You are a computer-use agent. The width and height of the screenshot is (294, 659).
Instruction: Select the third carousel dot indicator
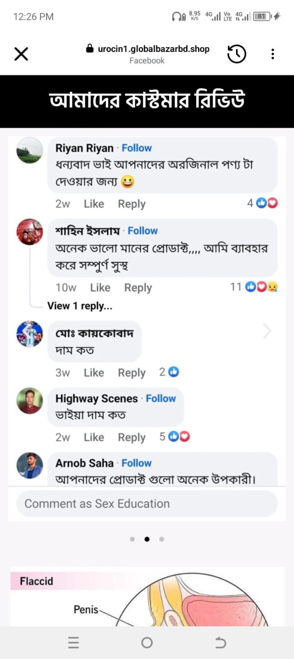point(162,539)
